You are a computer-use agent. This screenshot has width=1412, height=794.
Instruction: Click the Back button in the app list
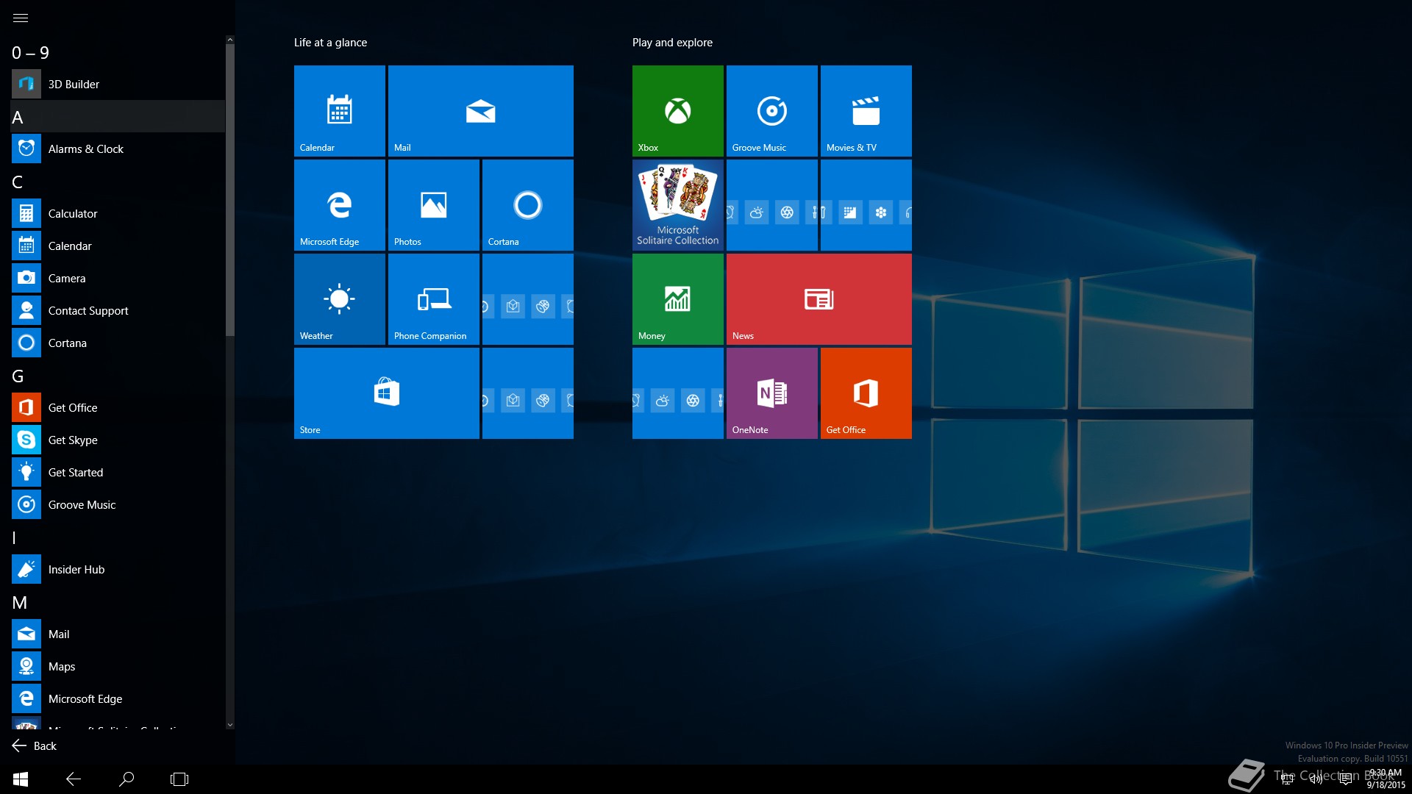click(x=34, y=745)
